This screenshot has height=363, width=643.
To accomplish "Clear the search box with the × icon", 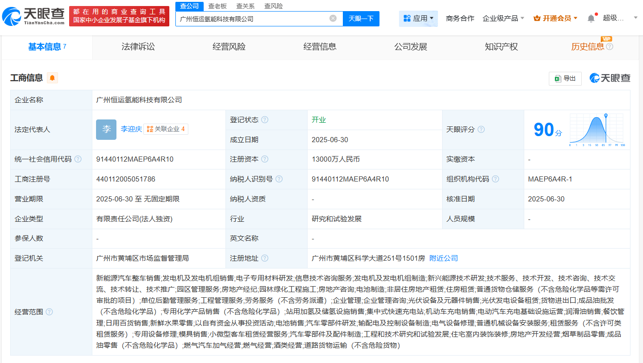I will [332, 19].
